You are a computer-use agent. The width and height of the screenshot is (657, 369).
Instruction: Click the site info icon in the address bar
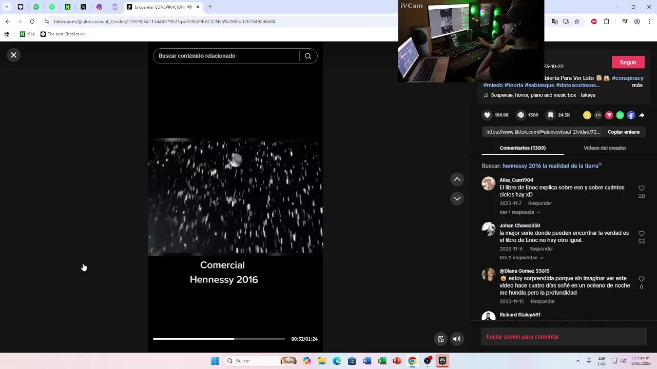47,22
